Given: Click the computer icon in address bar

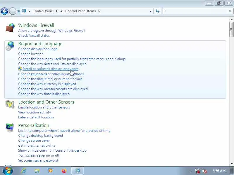Looking at the screenshot, I should 24,11.
